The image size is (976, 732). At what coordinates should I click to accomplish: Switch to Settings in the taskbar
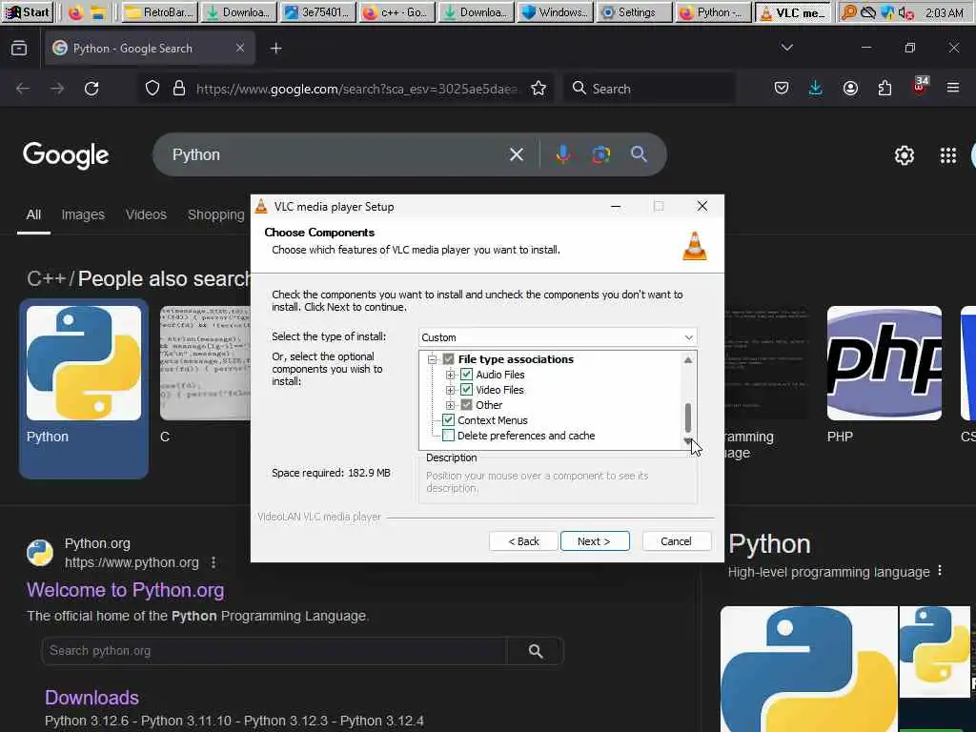tap(635, 11)
